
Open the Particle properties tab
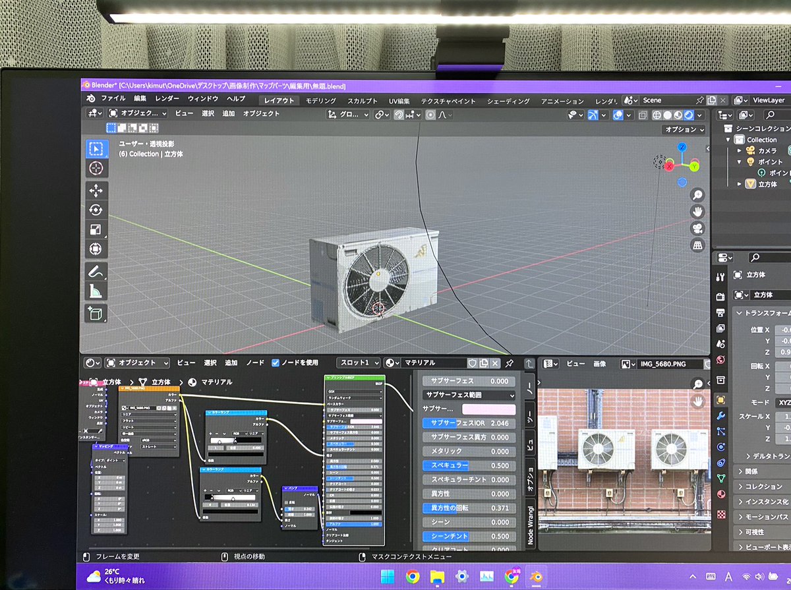pos(720,431)
